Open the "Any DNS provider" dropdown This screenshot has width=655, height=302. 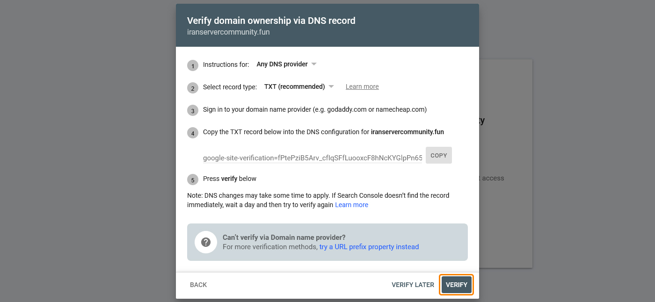pyautogui.click(x=282, y=64)
